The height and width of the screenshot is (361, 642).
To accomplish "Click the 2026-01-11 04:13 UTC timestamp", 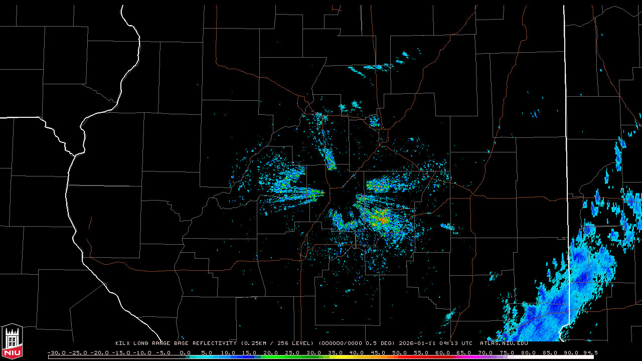I will [435, 343].
